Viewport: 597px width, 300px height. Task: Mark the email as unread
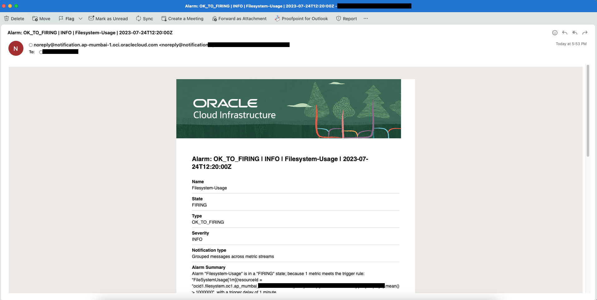(108, 18)
